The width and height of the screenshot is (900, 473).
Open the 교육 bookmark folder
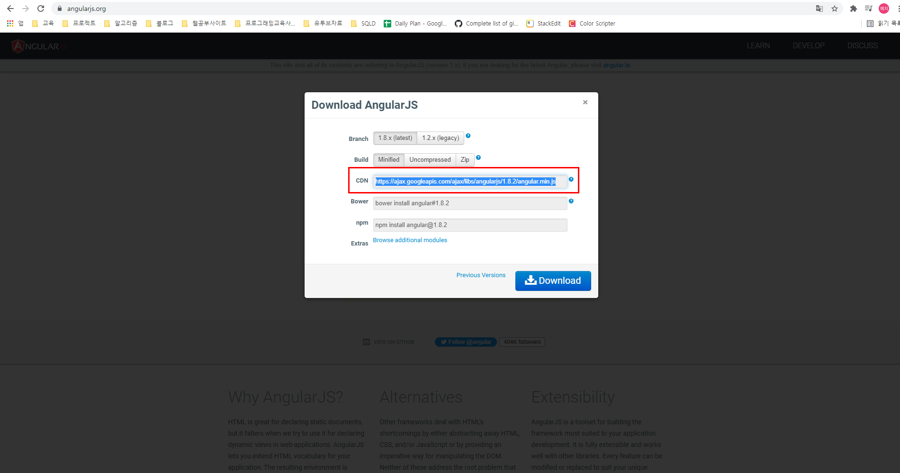tap(43, 23)
